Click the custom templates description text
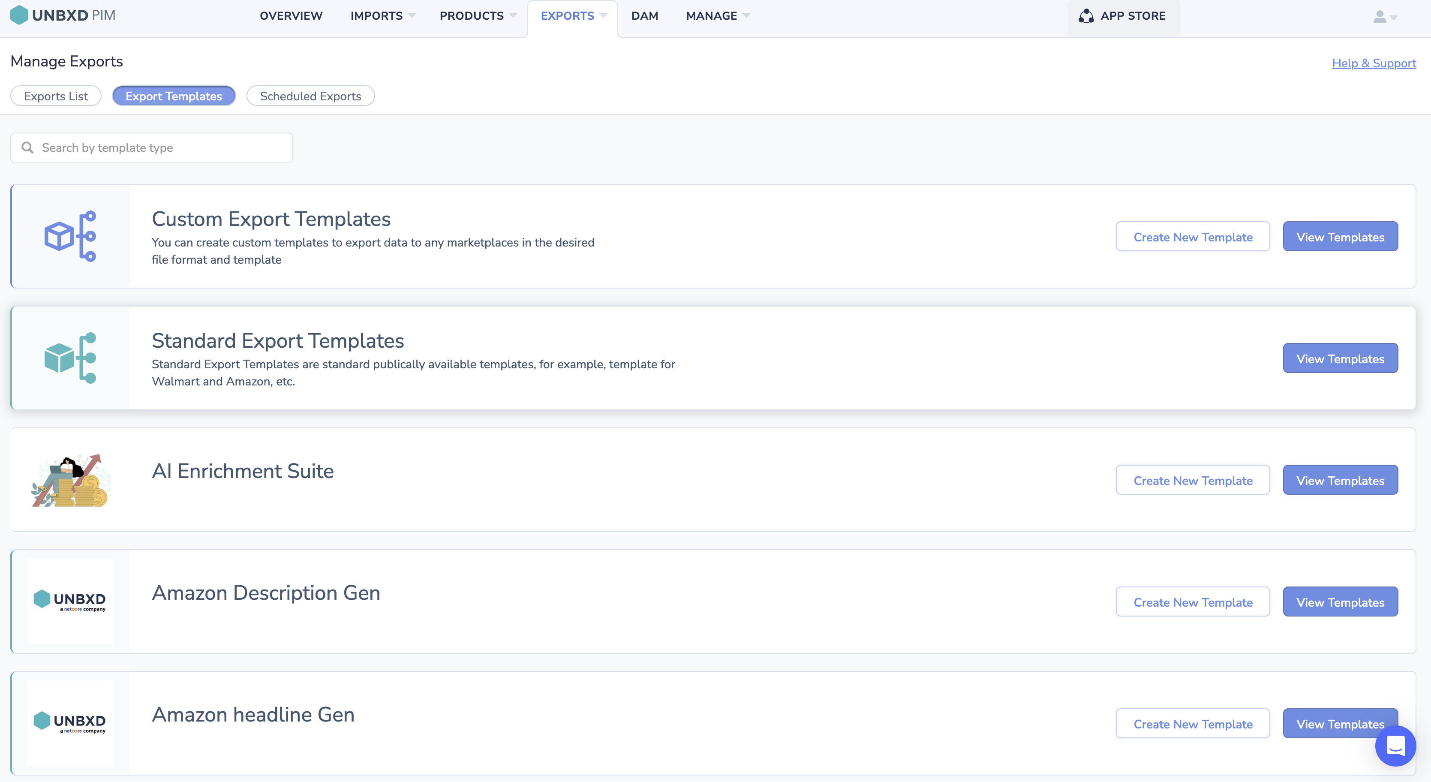1431x782 pixels. [373, 250]
